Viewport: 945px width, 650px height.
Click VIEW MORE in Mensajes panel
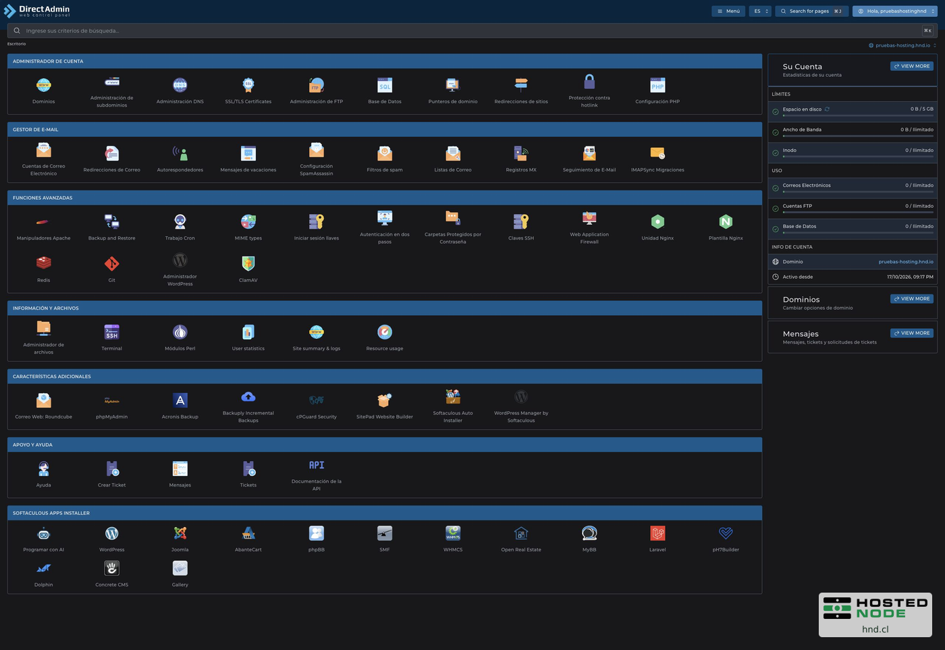(x=912, y=333)
